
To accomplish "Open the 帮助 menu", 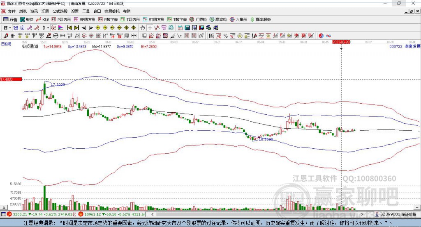I will click(127, 11).
